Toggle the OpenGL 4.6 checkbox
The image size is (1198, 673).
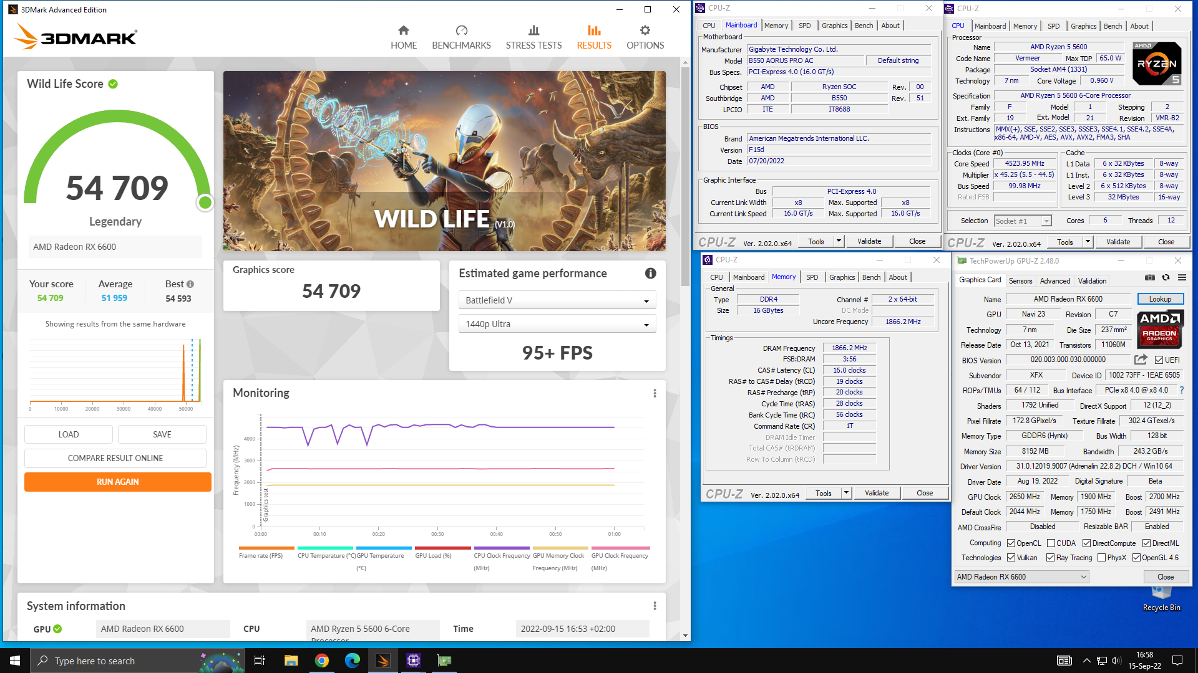click(1136, 558)
